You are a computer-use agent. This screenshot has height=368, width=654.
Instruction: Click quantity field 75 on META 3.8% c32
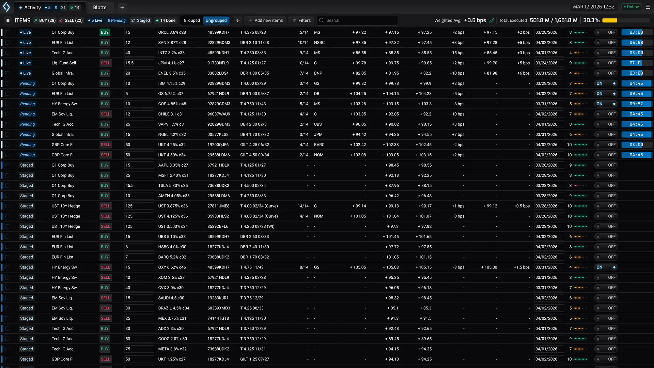pos(139,349)
